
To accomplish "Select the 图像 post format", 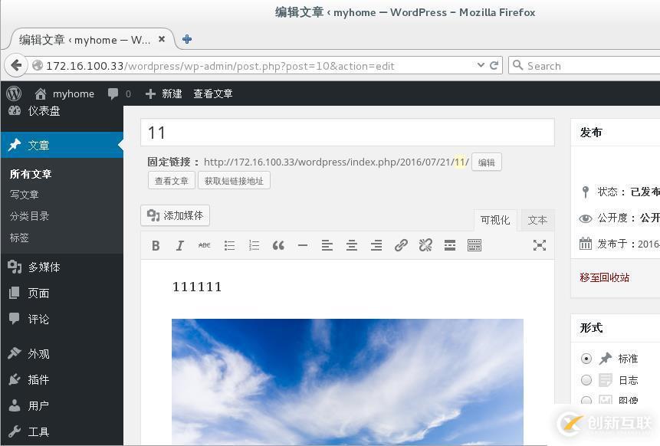I will pyautogui.click(x=586, y=400).
